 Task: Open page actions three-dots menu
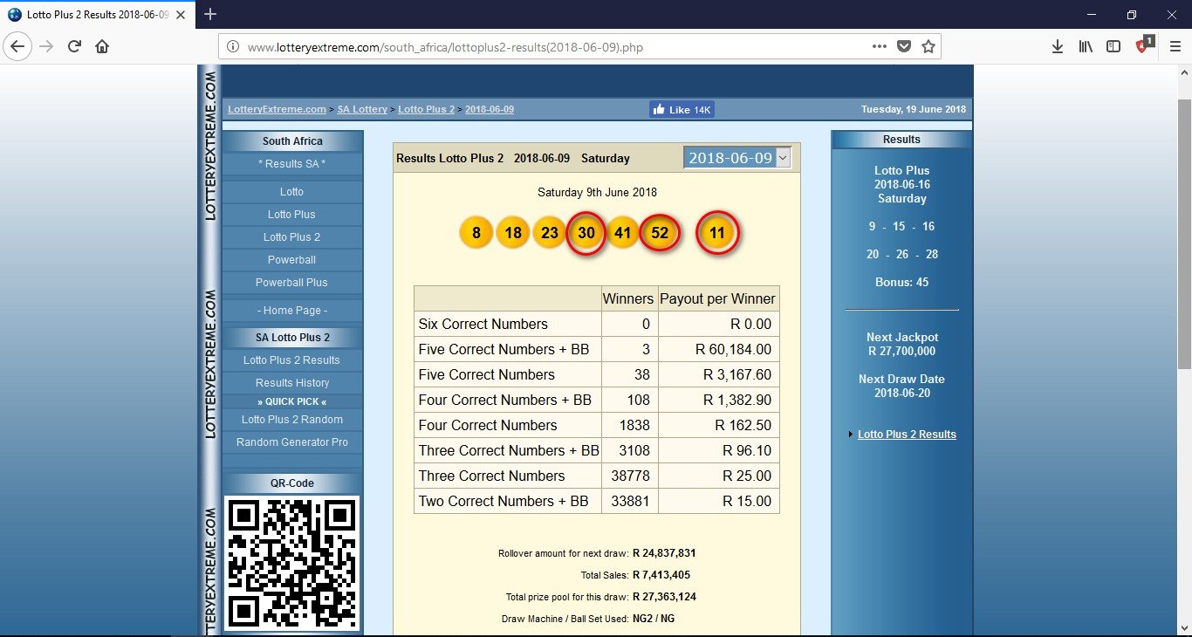pos(880,46)
